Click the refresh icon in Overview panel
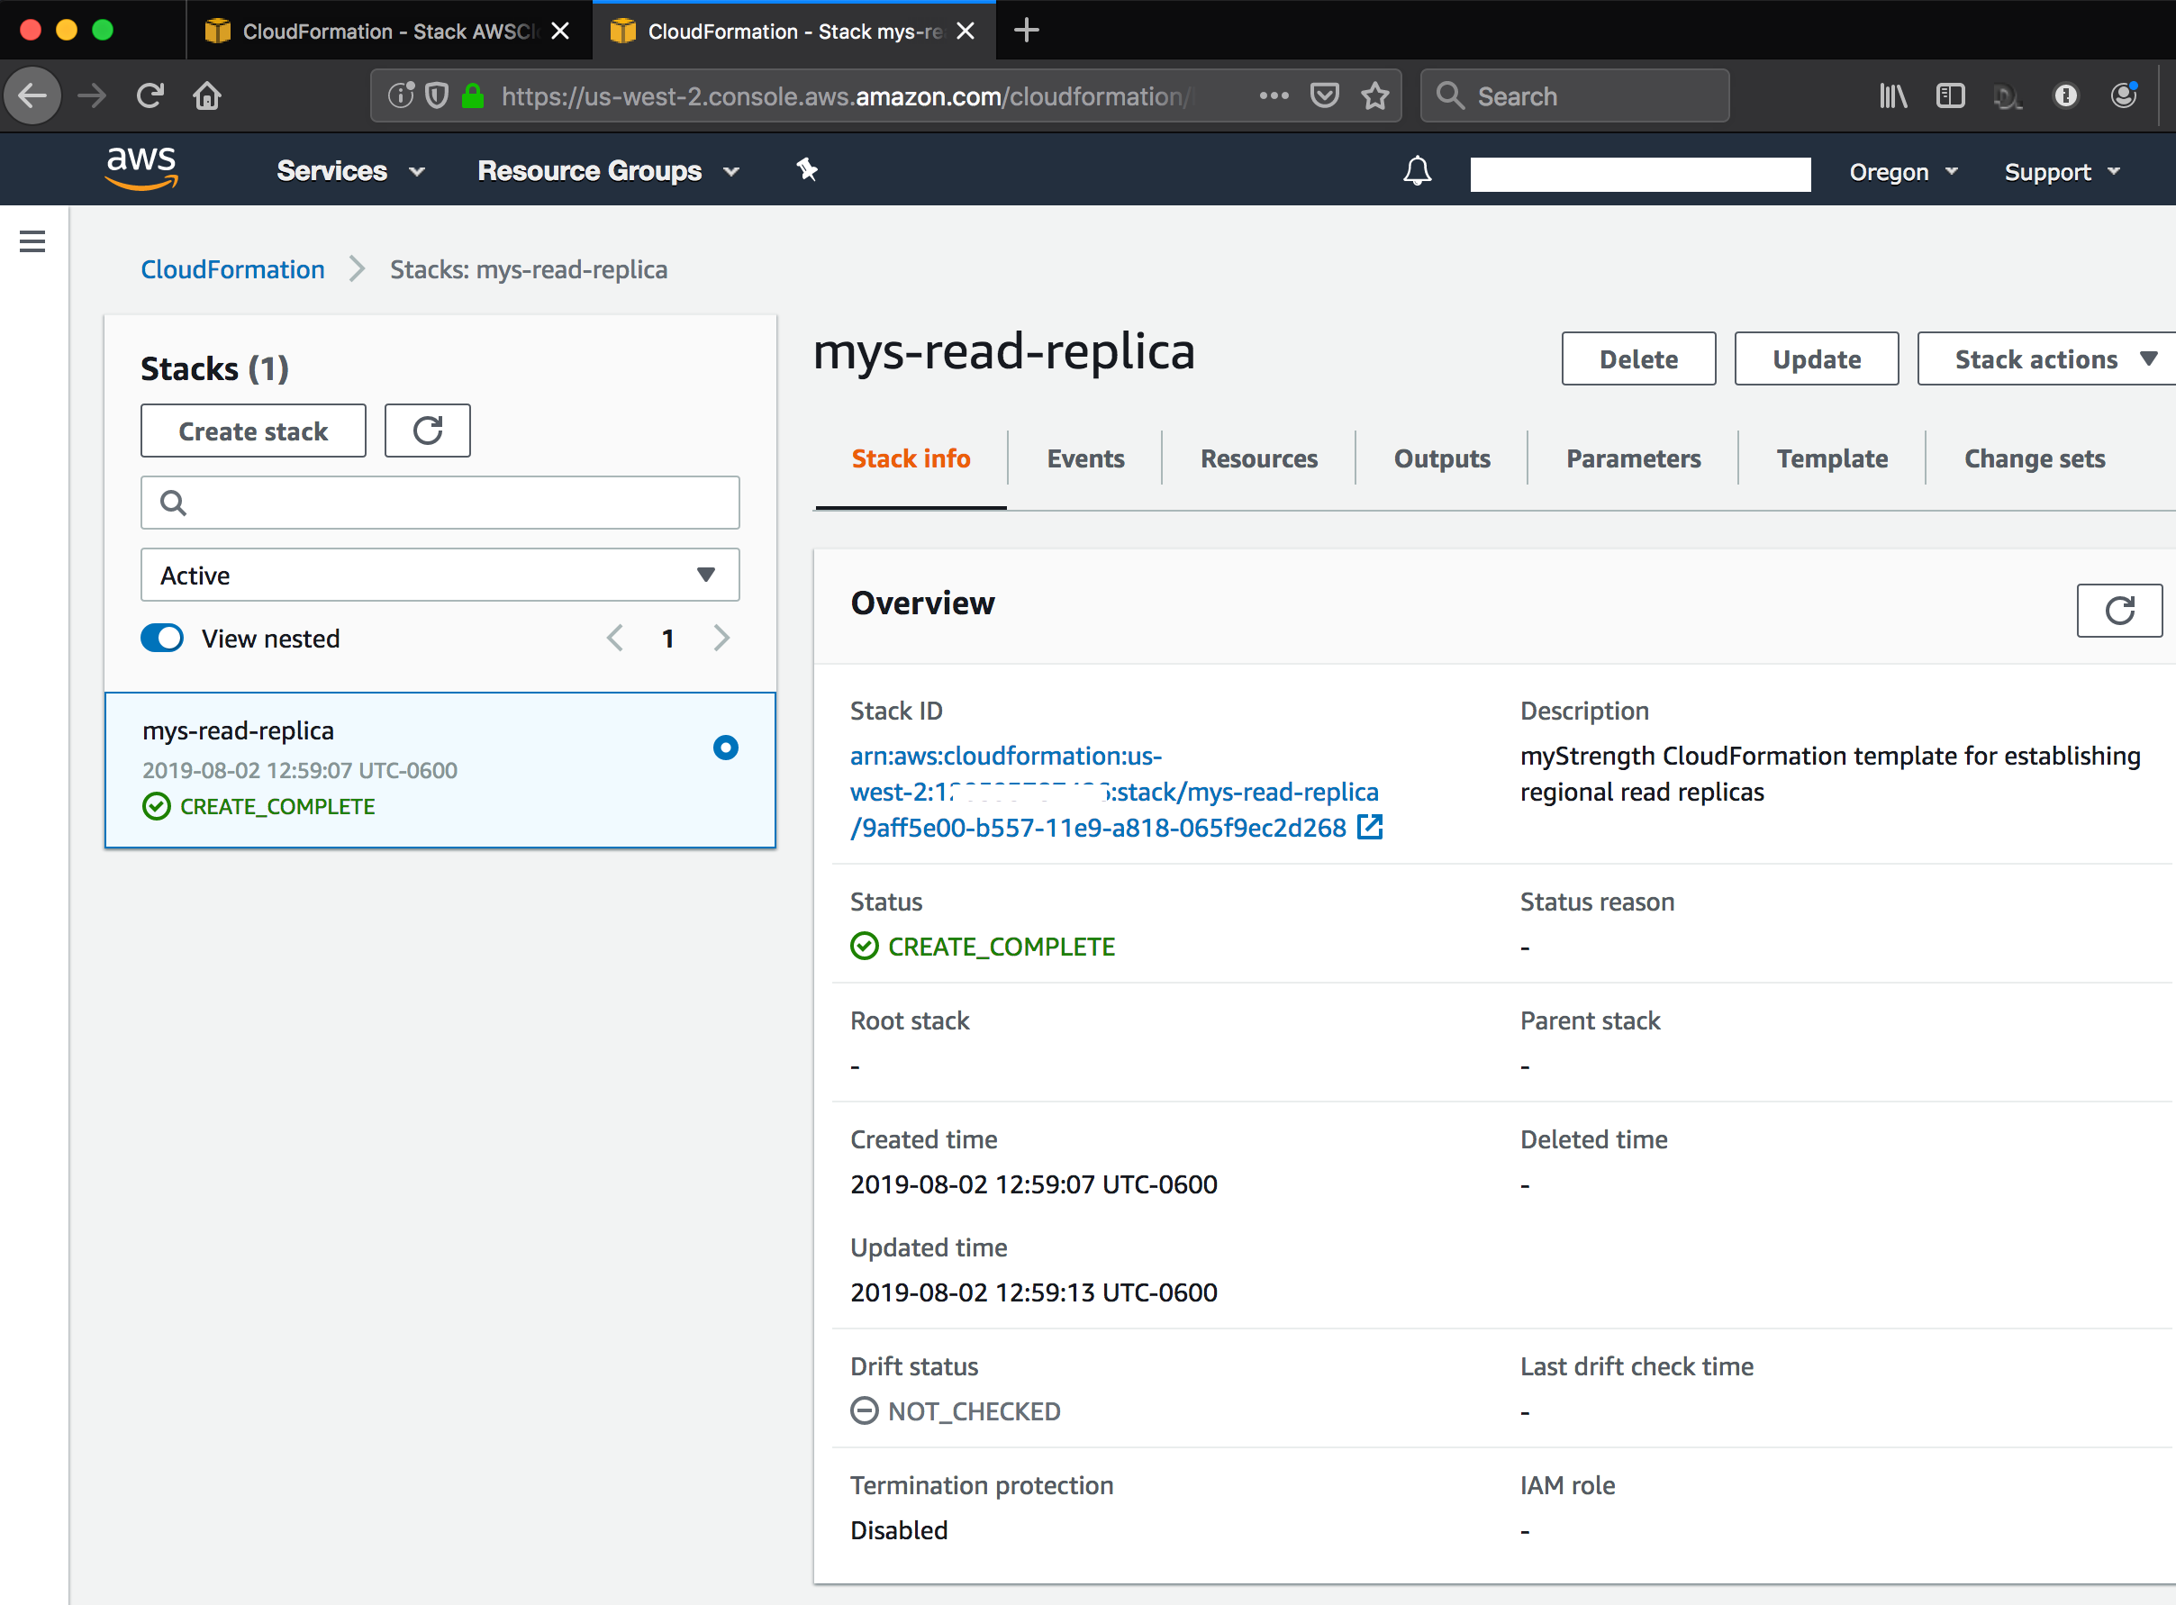This screenshot has width=2176, height=1605. point(2120,610)
